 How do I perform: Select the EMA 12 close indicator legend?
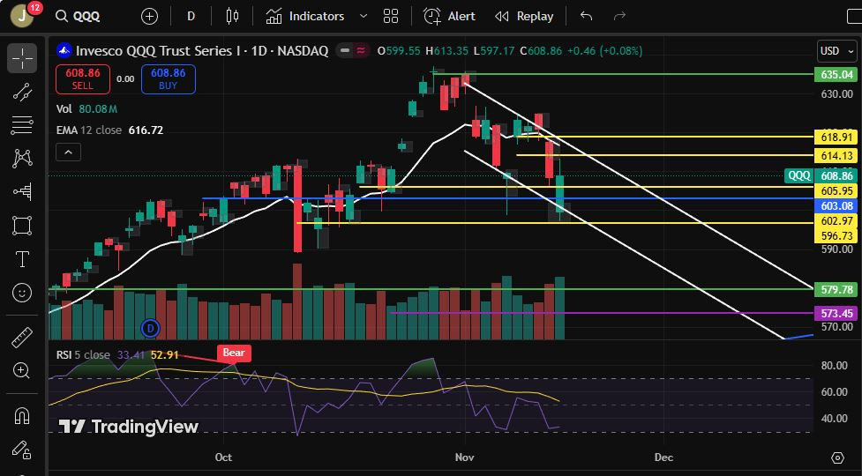[x=109, y=130]
